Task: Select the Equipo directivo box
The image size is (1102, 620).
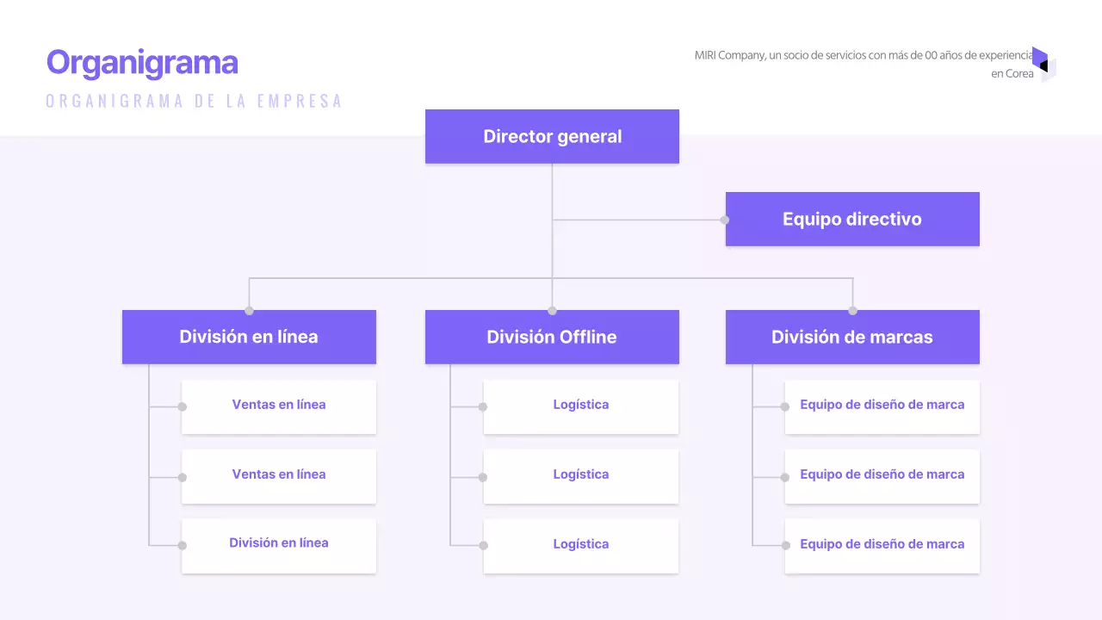Action: (x=852, y=219)
